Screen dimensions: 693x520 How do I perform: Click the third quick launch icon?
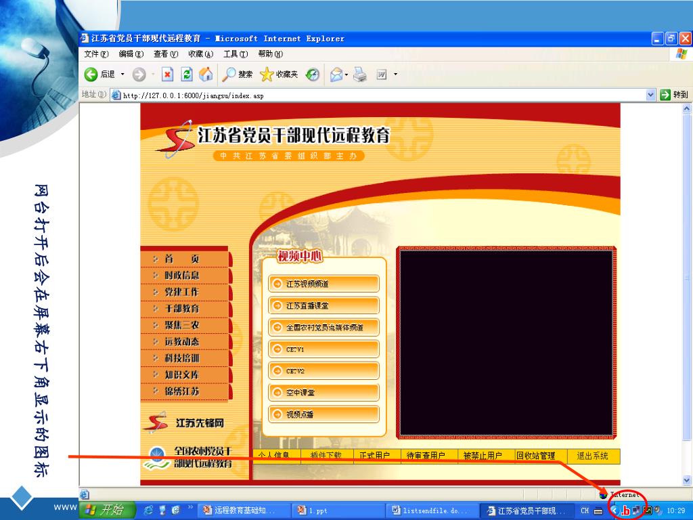tap(176, 511)
